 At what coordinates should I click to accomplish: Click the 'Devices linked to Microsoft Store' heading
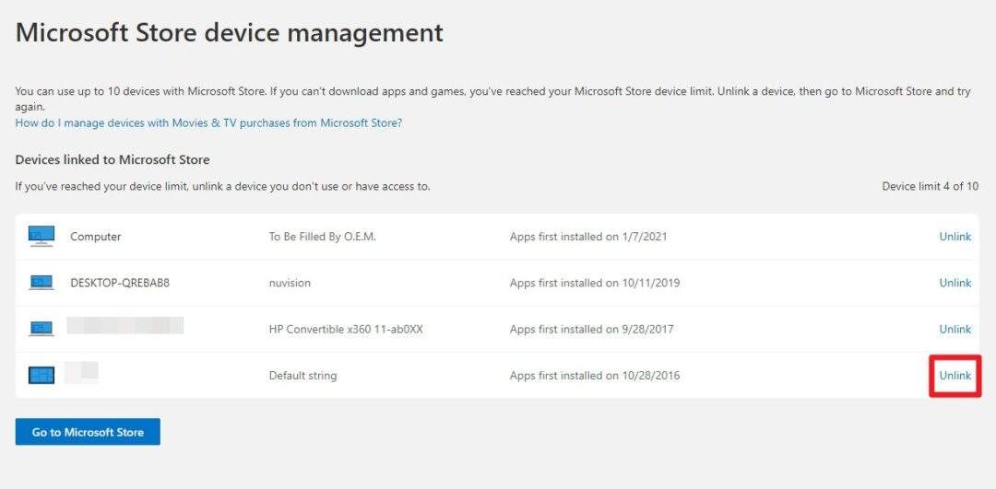click(x=113, y=160)
